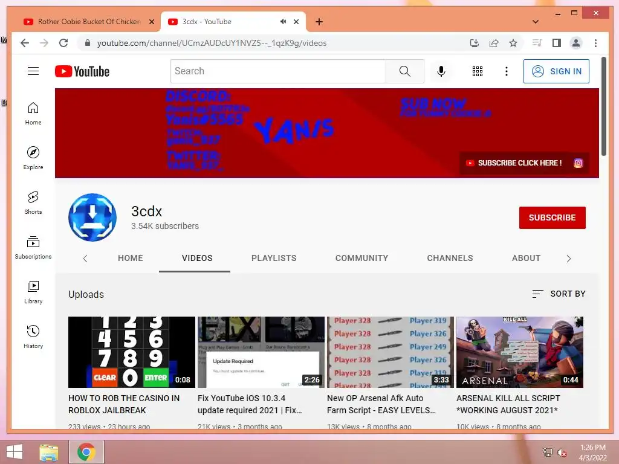Click the magnifier search button
Viewport: 619px width, 464px height.
pyautogui.click(x=404, y=71)
